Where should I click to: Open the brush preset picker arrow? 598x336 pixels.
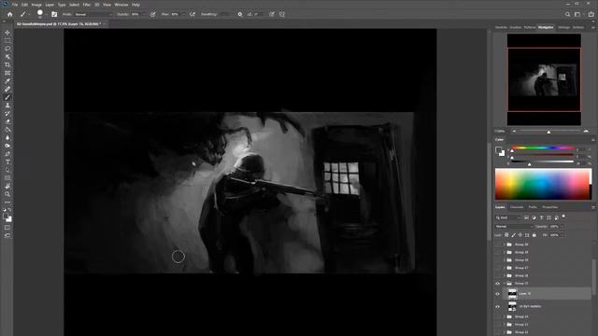[x=46, y=15]
